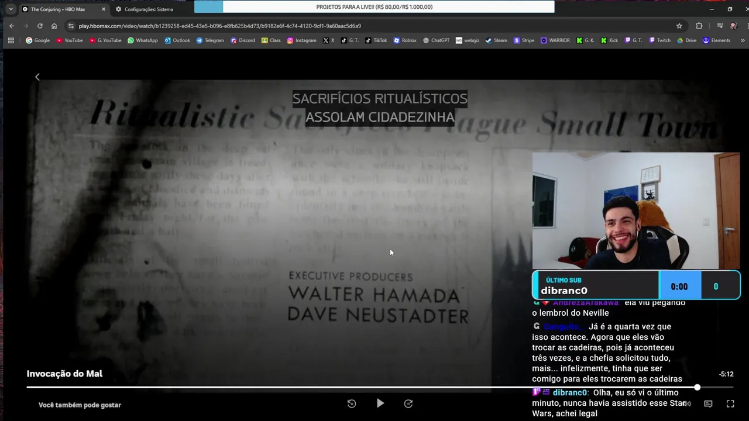749x421 pixels.
Task: Go back with the player's back arrow
Action: pos(37,77)
